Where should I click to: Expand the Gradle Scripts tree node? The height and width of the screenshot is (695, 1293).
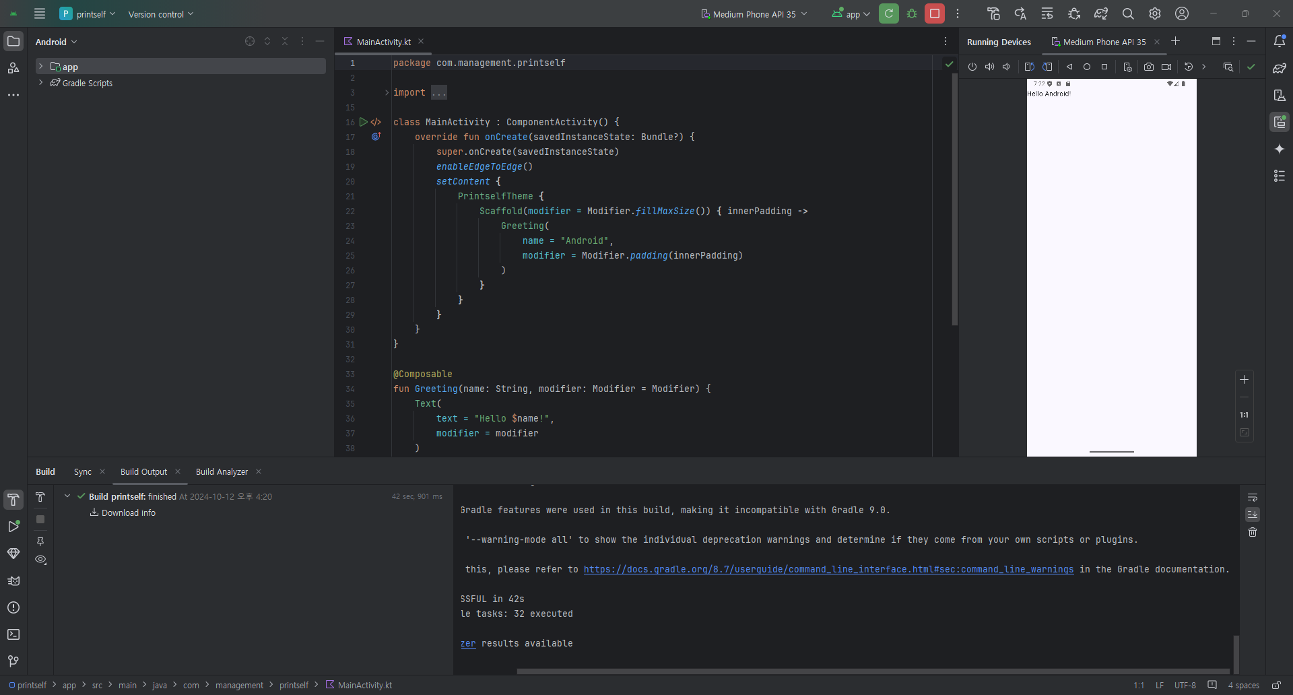(41, 82)
